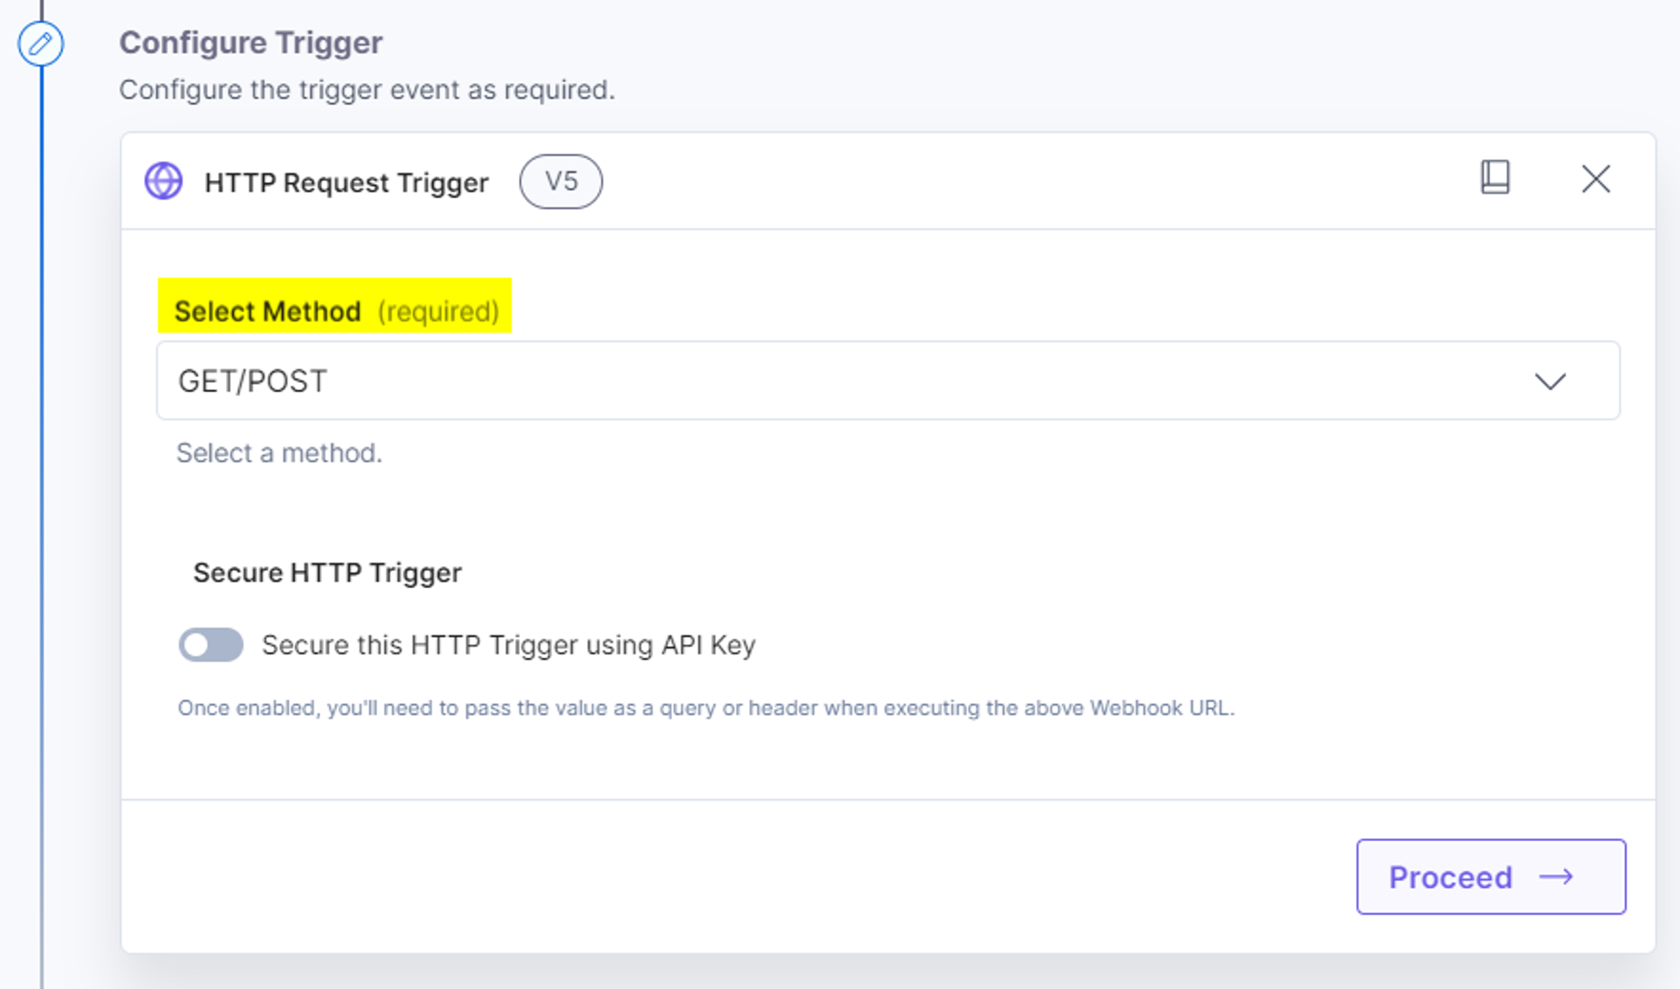Open the Select Method dropdown
Viewport: 1680px width, 989px height.
point(888,381)
